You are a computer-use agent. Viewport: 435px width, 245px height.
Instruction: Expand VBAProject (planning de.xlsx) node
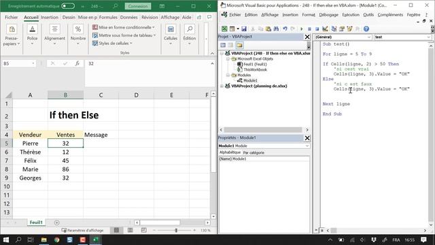point(222,86)
